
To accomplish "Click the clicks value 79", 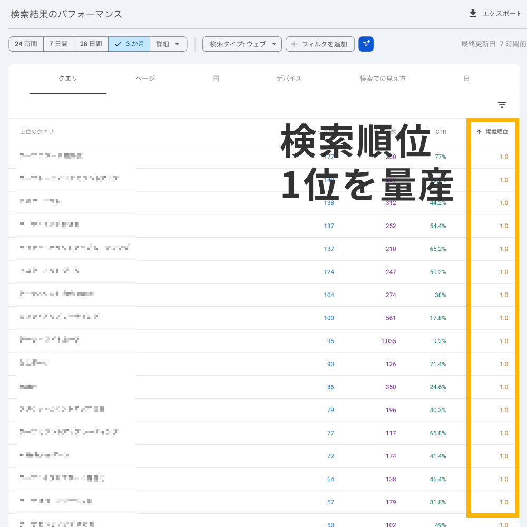I will click(330, 410).
